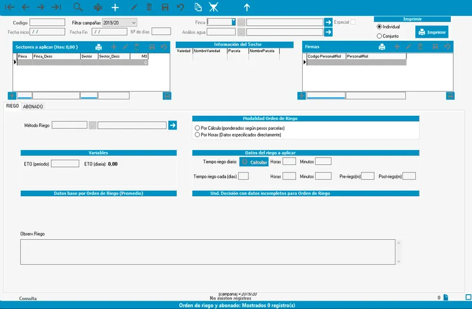Open the search magnifier in top toolbar
Viewport: 472px width, 309px height.
click(x=78, y=7)
